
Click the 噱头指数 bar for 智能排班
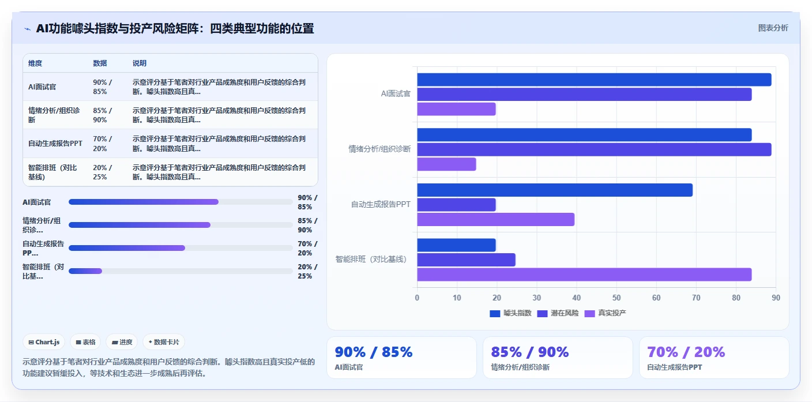pos(456,245)
